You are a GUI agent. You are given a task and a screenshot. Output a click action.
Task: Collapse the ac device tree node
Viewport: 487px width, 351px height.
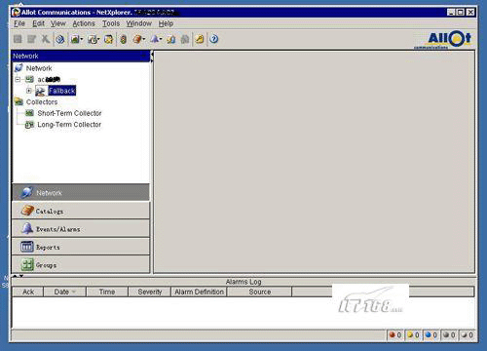18,79
